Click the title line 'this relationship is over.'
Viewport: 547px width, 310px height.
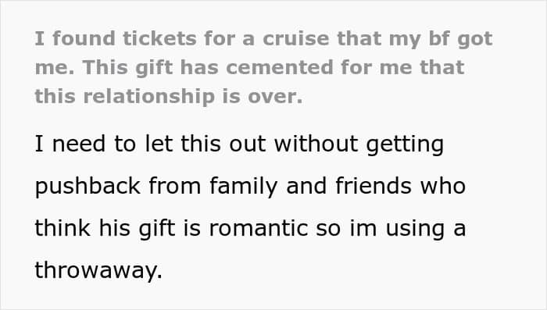pyautogui.click(x=169, y=96)
